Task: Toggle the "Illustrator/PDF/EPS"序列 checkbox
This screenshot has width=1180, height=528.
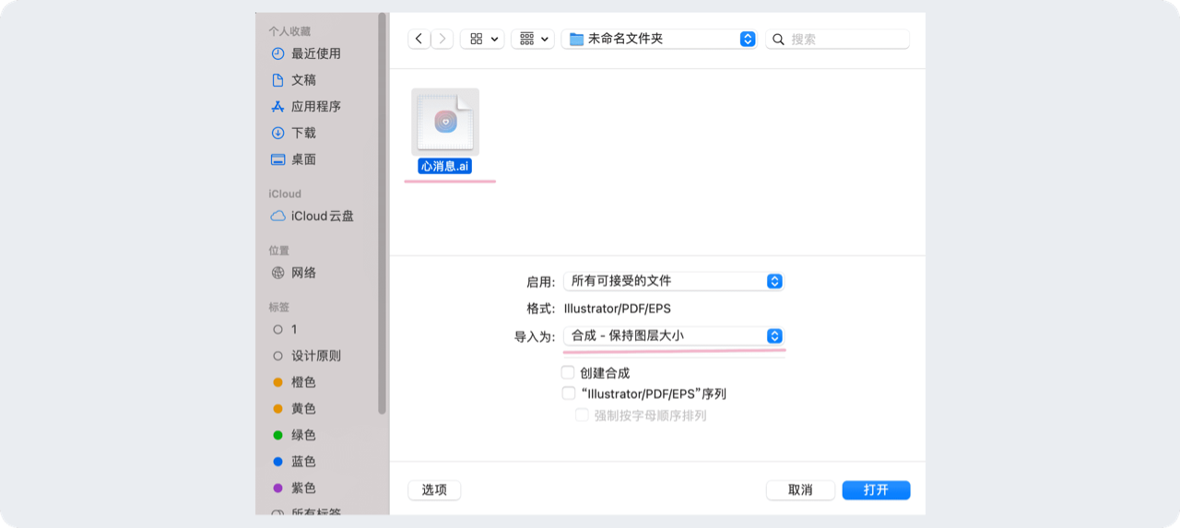Action: [568, 393]
